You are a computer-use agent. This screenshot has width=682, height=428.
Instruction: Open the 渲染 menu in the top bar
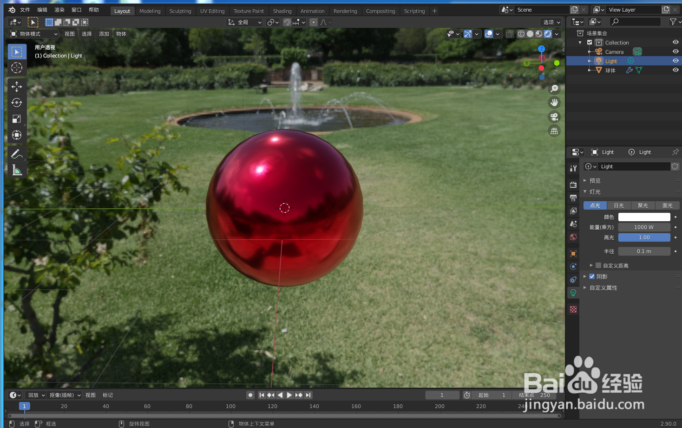click(x=59, y=9)
